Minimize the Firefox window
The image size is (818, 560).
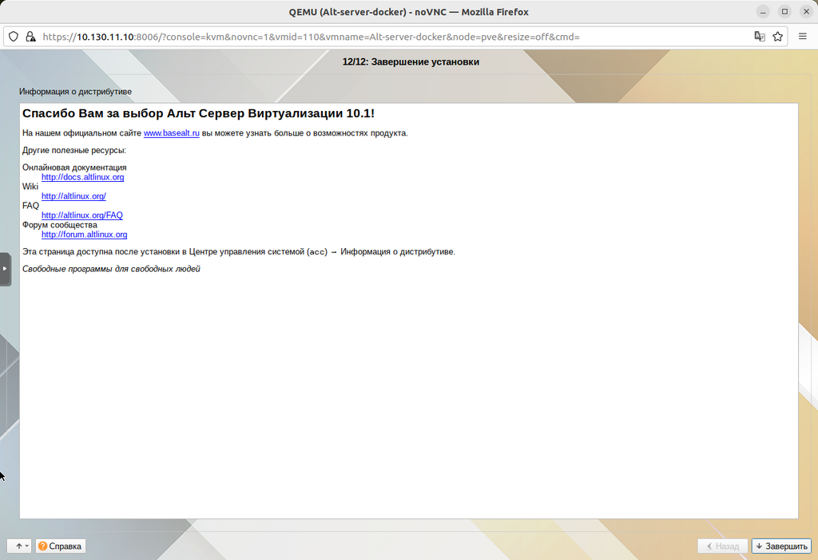pyautogui.click(x=764, y=11)
